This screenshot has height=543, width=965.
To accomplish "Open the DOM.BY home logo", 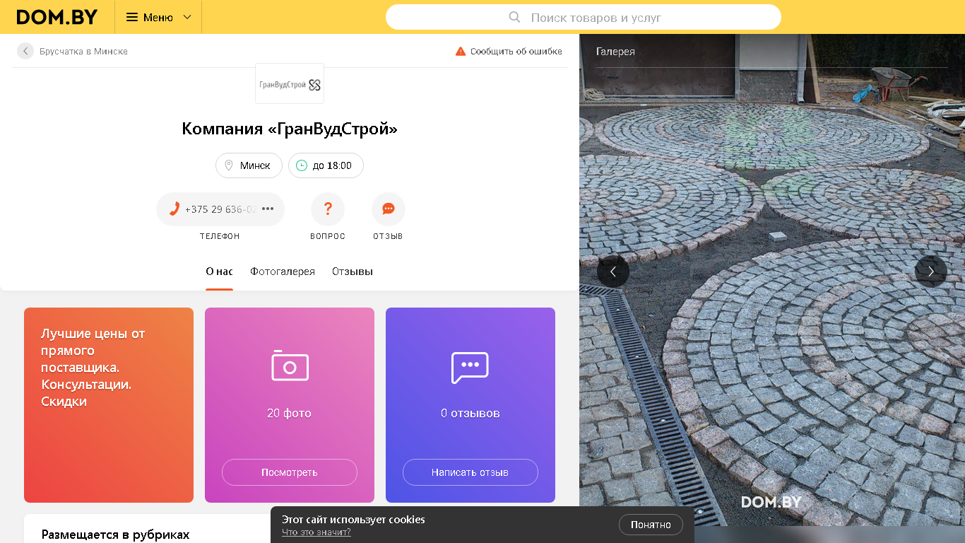I will click(57, 17).
